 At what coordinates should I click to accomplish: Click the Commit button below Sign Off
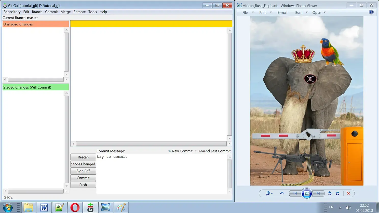click(83, 178)
